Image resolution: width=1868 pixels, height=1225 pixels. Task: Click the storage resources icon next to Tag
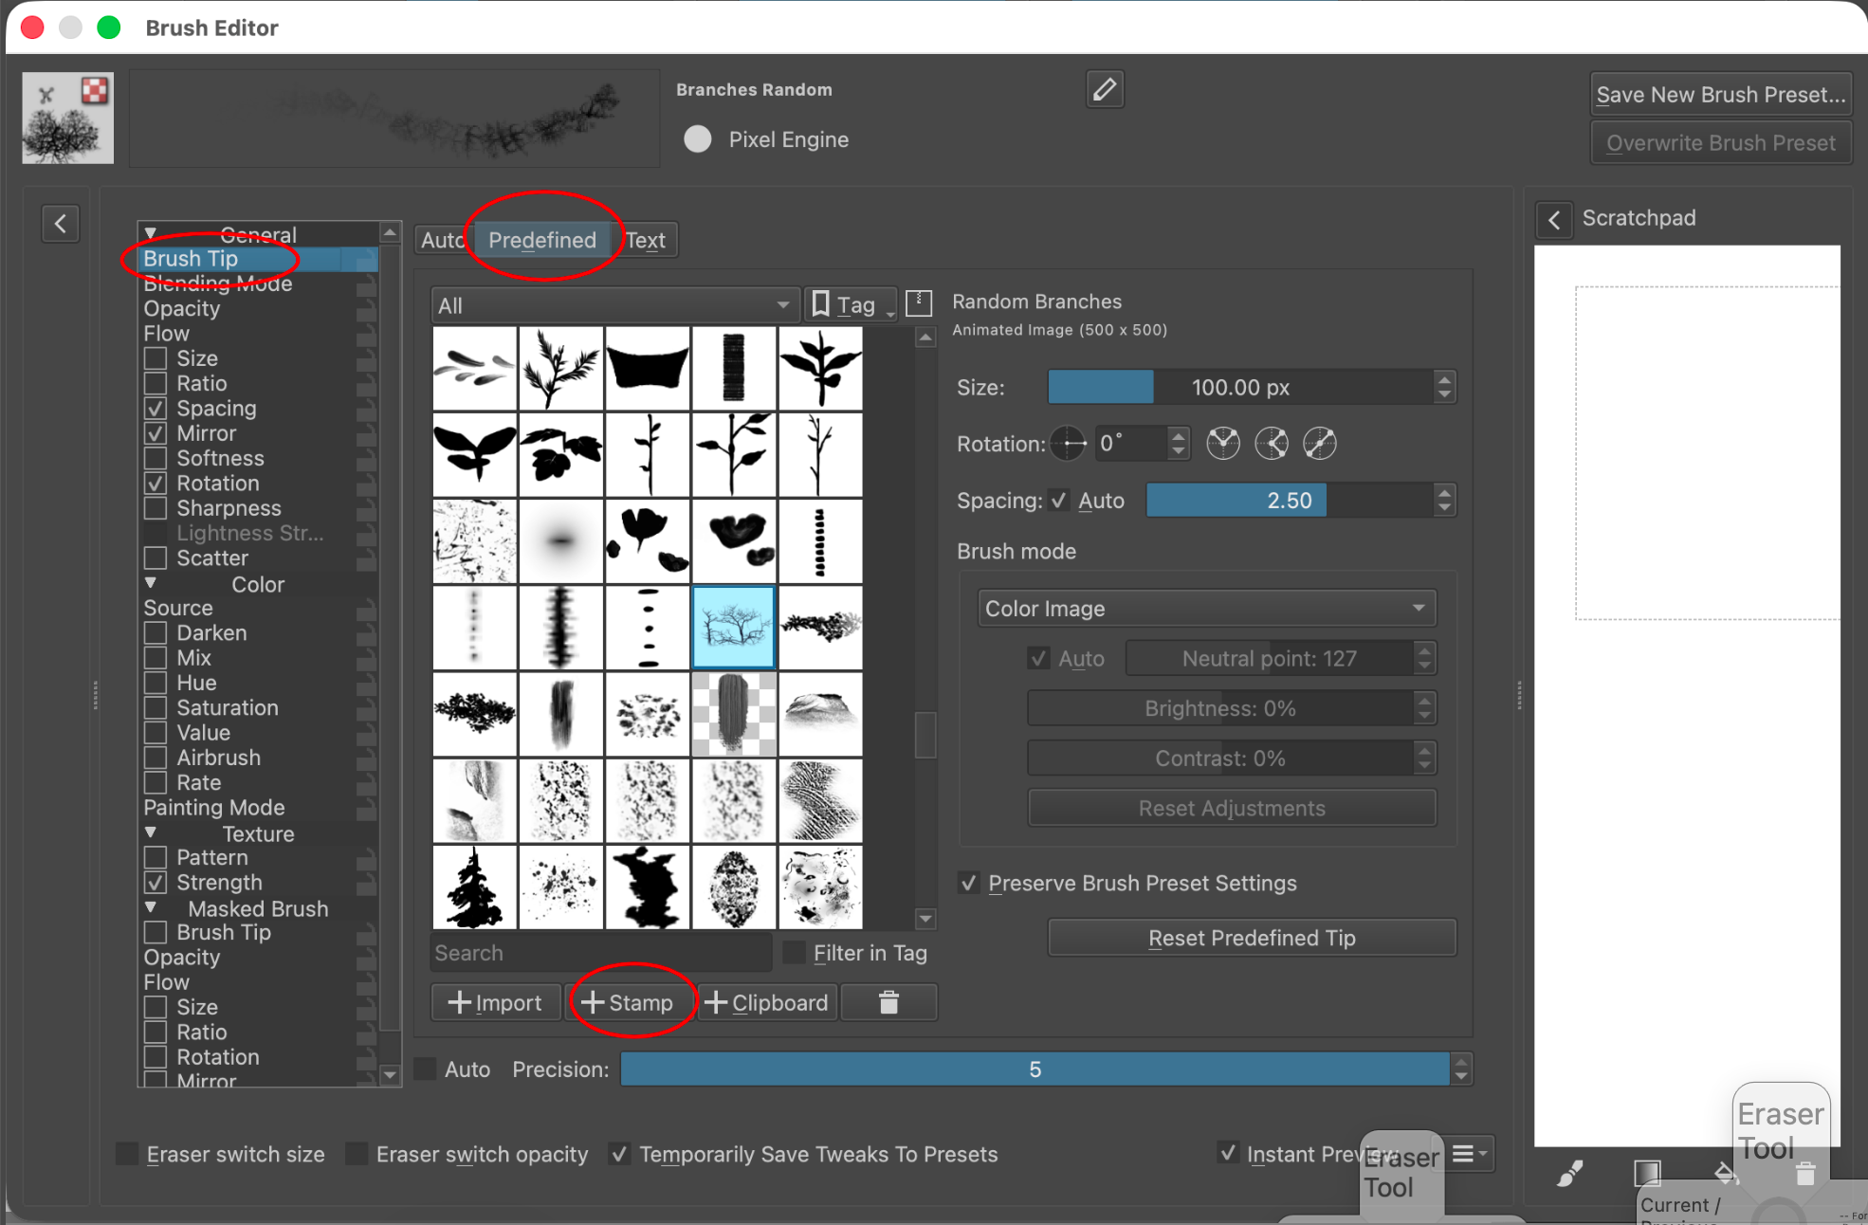919,304
